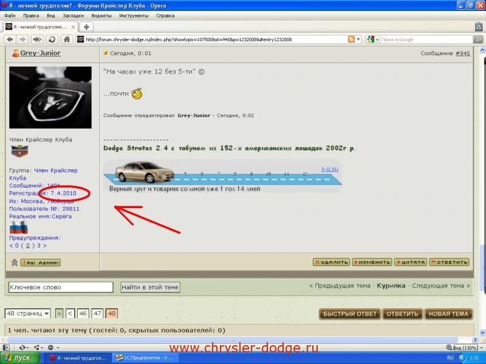Open a new tab with plus button
This screenshot has height=364, width=486.
(86, 27)
